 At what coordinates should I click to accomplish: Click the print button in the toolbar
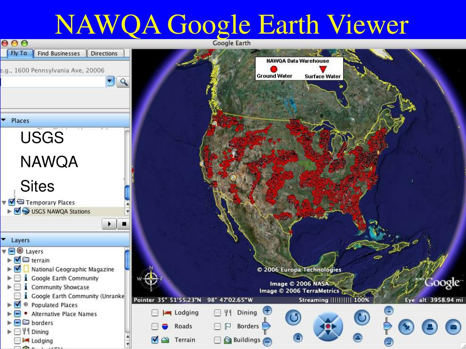[x=430, y=327]
